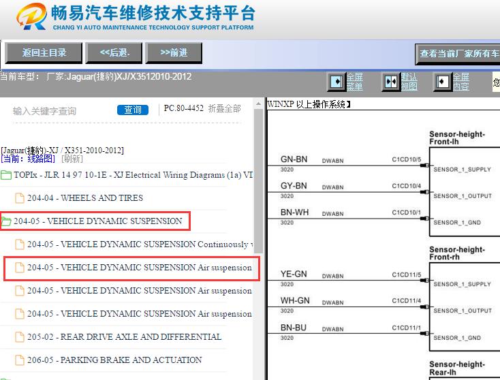Open 查看当前厂家所有车 button
This screenshot has width=500, height=380.
(458, 54)
